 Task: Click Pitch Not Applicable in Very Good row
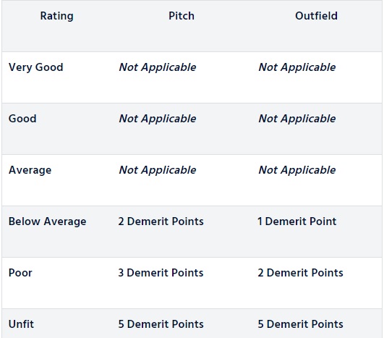(x=158, y=67)
